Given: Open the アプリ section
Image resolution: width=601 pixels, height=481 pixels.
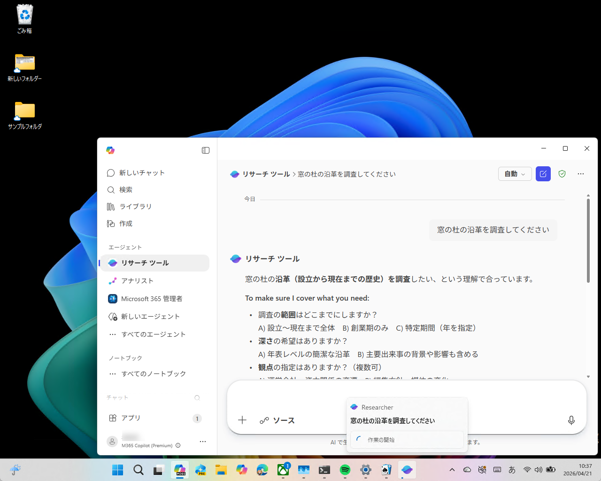Looking at the screenshot, I should tap(131, 418).
